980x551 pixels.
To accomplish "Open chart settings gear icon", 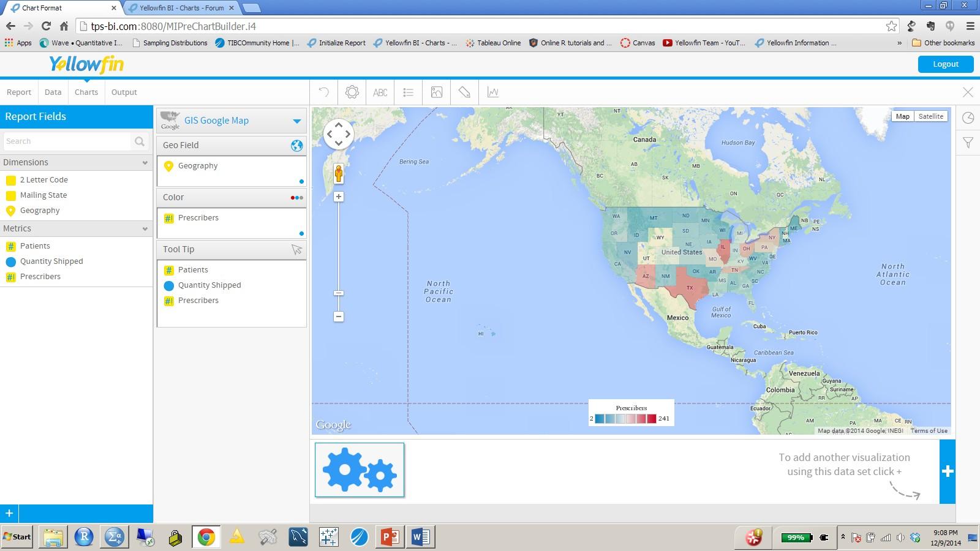I will [352, 92].
